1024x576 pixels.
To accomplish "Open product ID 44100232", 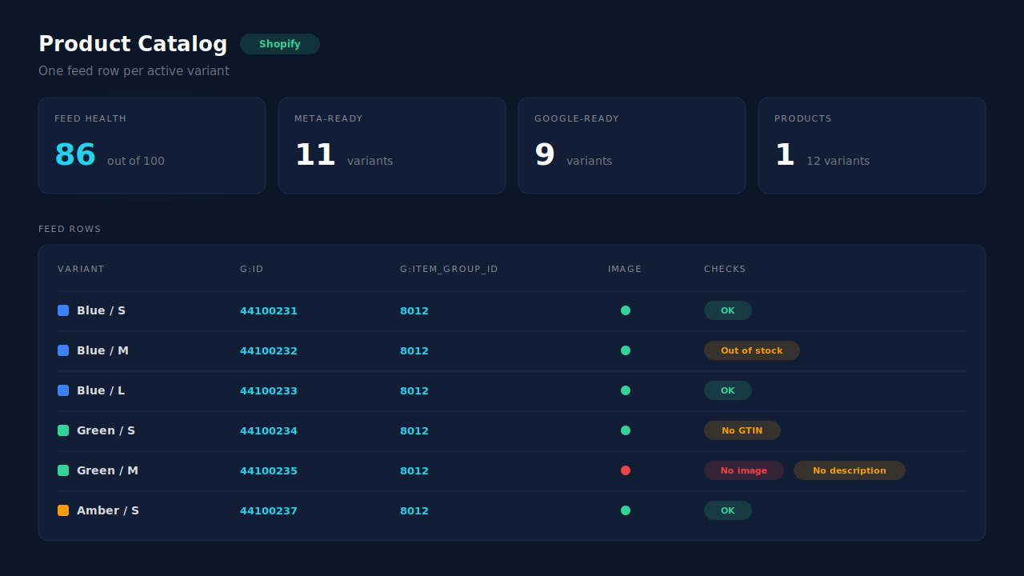I will point(269,350).
